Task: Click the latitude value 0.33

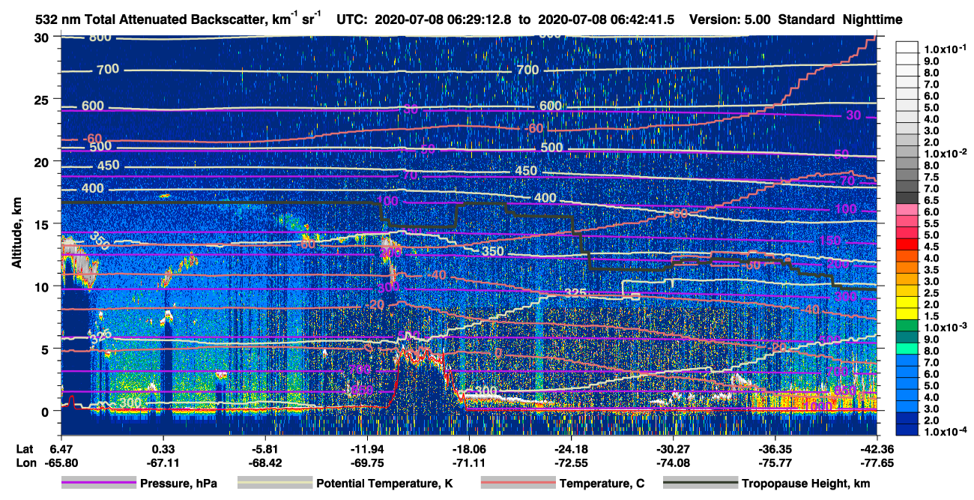Action: tap(163, 449)
